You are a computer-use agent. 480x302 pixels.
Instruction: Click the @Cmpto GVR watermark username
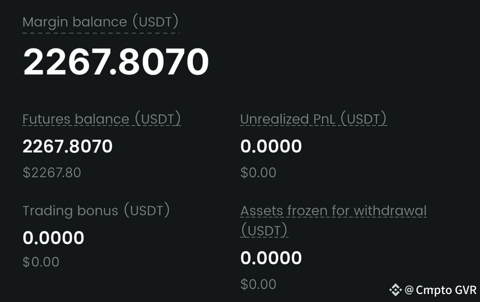pyautogui.click(x=441, y=290)
